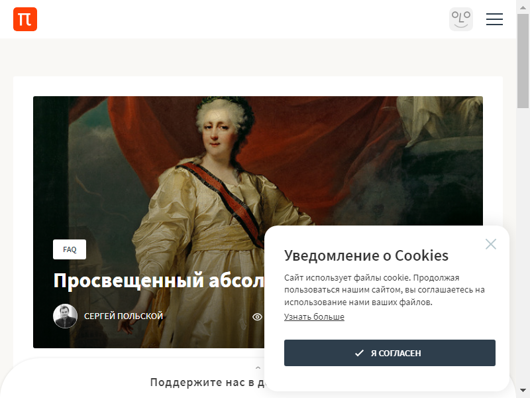Click the author name 'Сергей Польской'
530x398 pixels.
click(x=123, y=316)
